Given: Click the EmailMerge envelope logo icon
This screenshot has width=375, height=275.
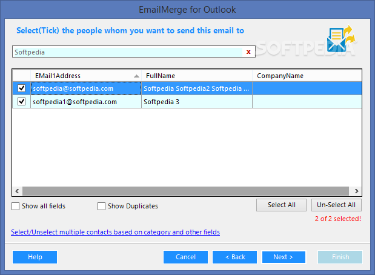Looking at the screenshot, I should (x=342, y=39).
